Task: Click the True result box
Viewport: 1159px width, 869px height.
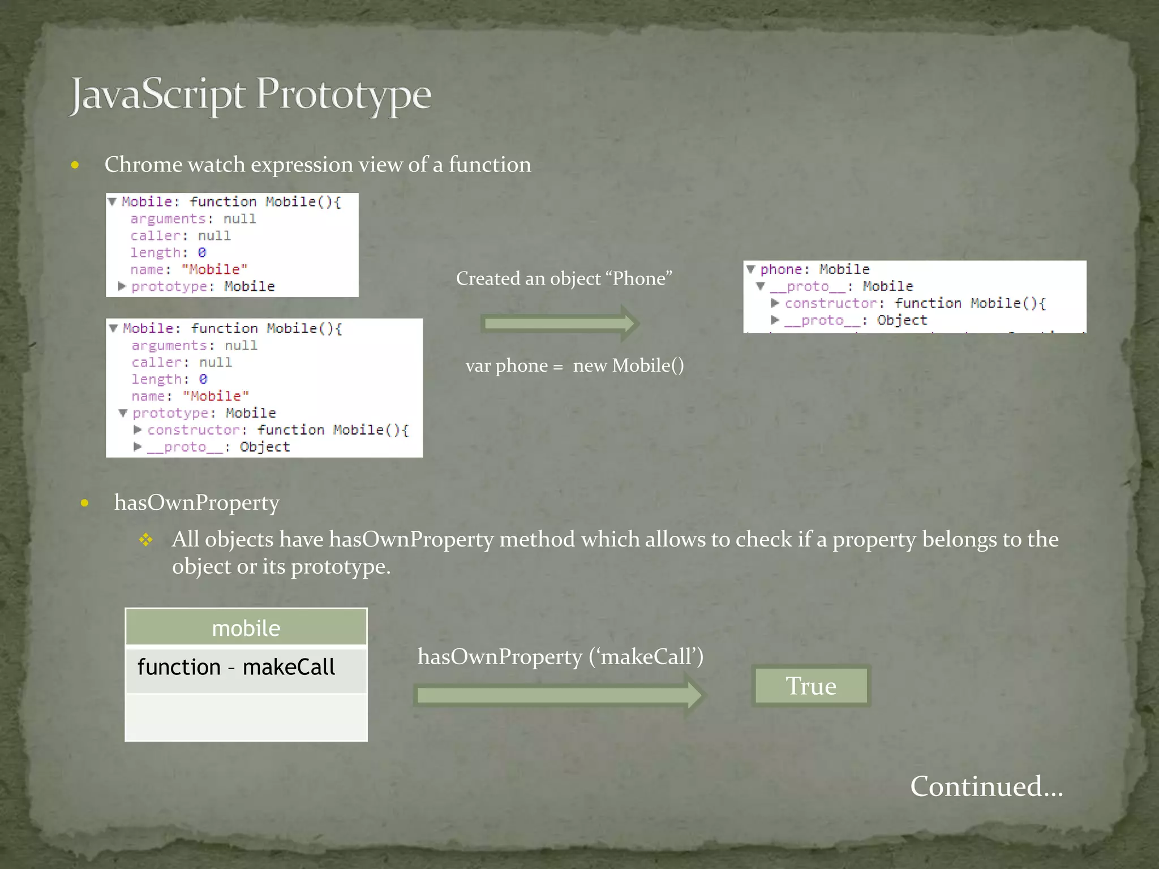Action: point(811,686)
